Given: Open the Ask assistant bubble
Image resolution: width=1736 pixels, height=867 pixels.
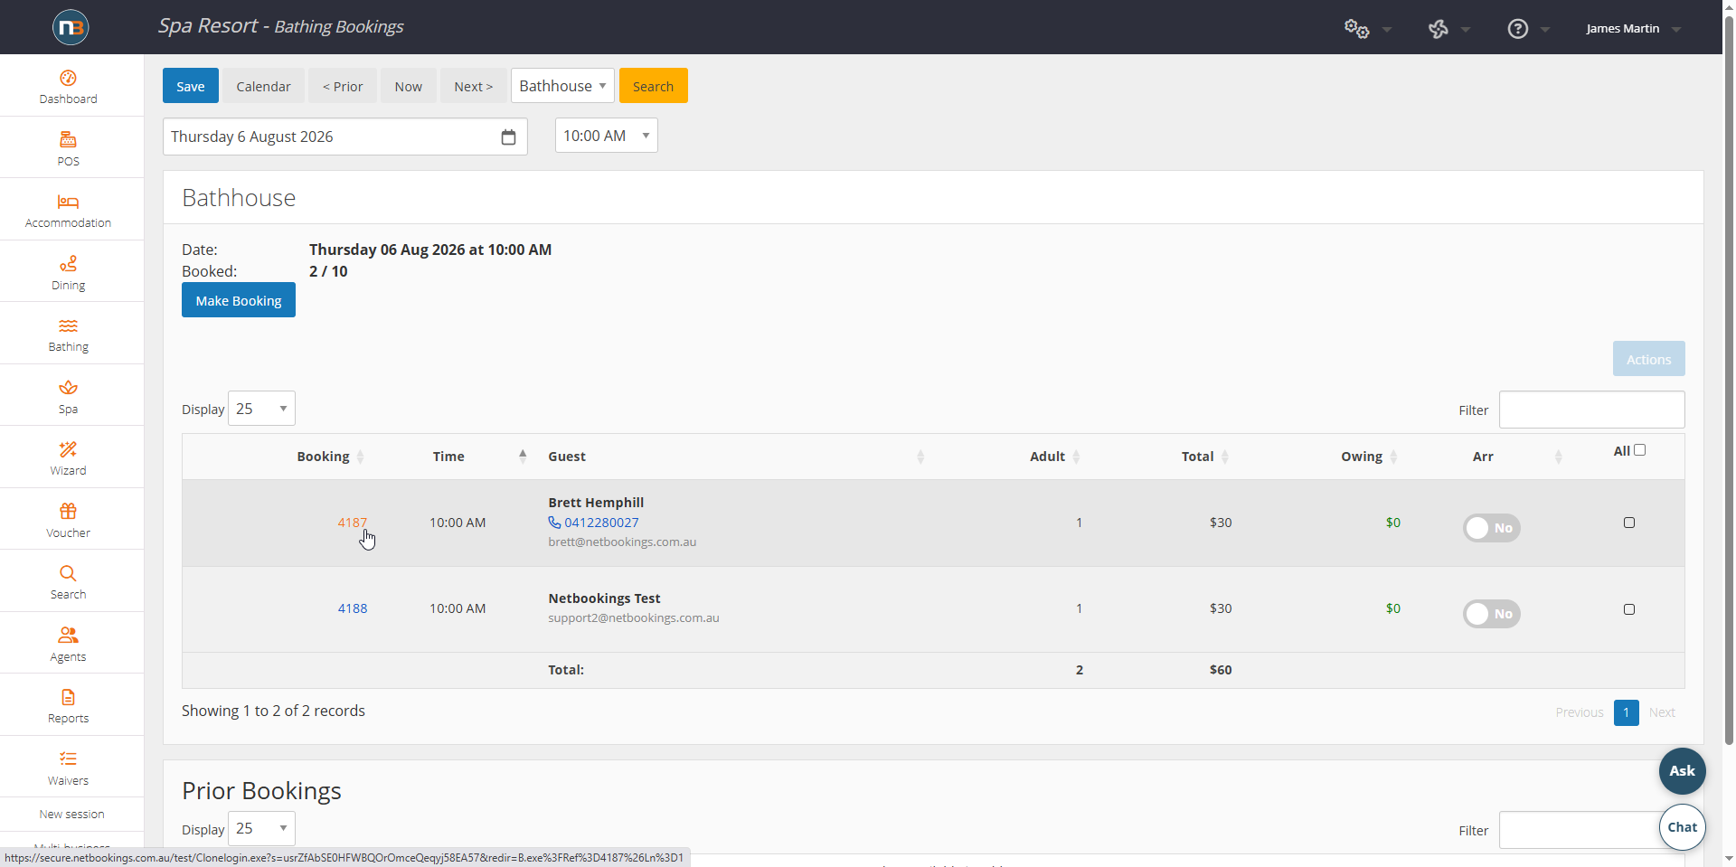Looking at the screenshot, I should pos(1682,771).
